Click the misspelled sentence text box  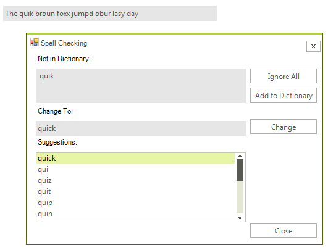click(x=110, y=14)
